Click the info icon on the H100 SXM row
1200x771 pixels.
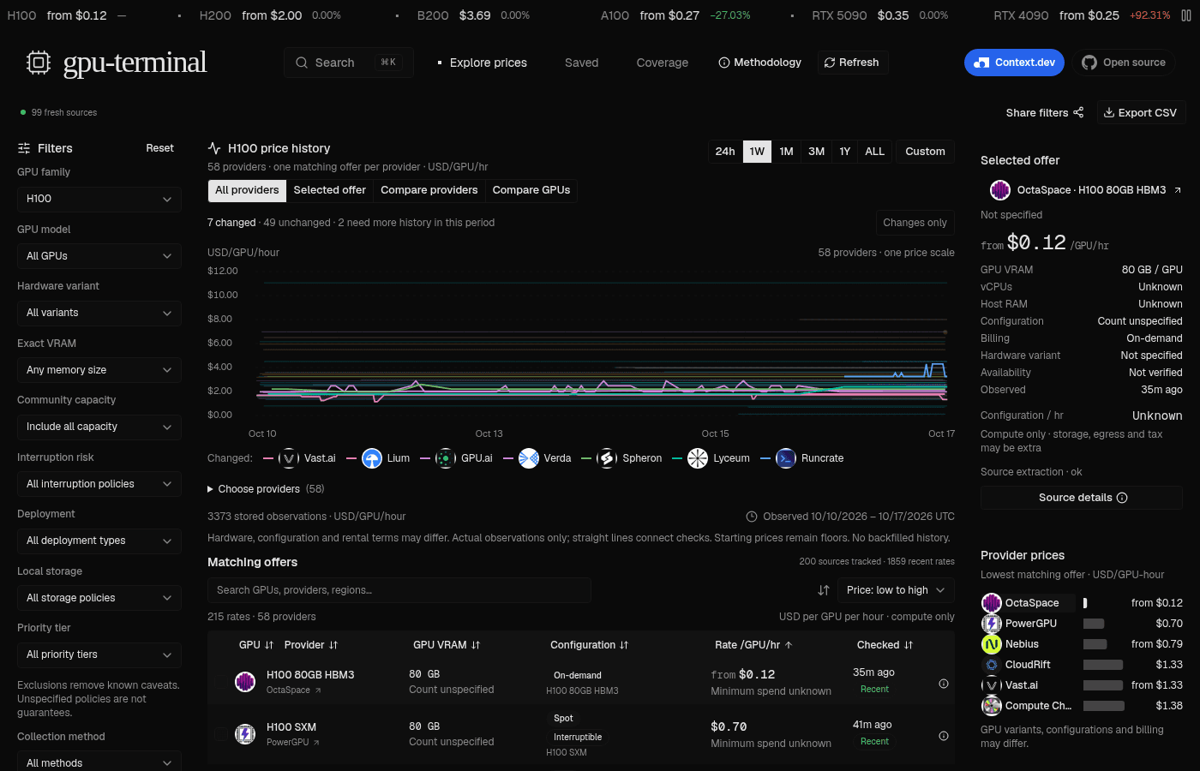pyautogui.click(x=944, y=736)
